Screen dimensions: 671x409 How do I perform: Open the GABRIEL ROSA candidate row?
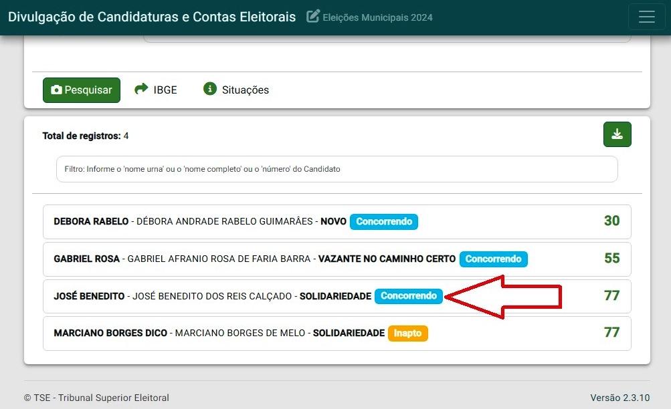pyautogui.click(x=337, y=259)
